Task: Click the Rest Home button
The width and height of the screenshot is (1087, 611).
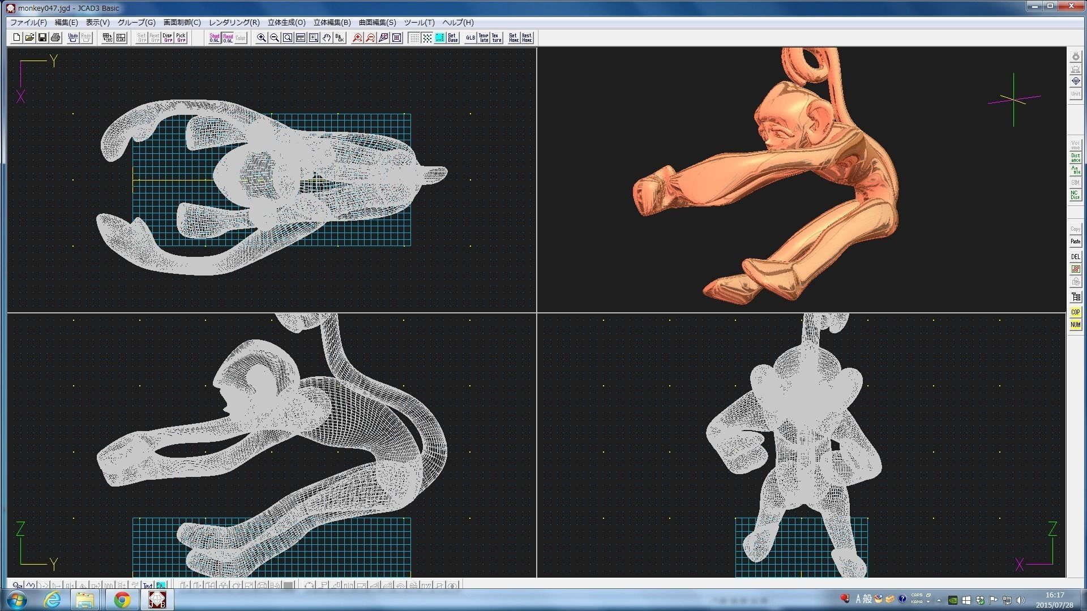Action: point(527,38)
